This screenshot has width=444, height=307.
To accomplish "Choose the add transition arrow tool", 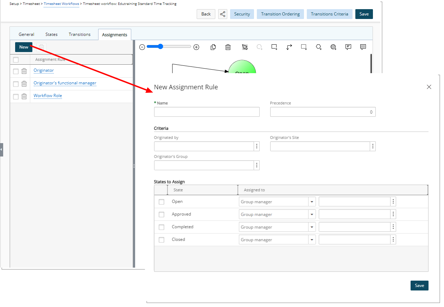I will (289, 47).
